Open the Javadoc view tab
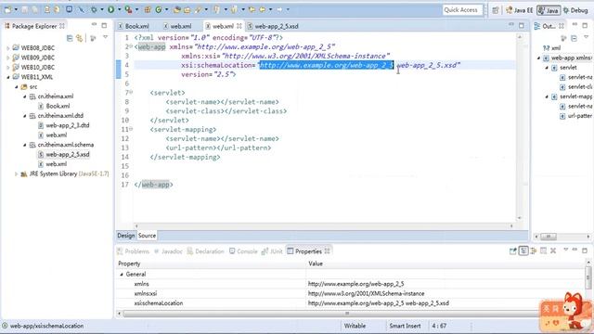 click(x=168, y=251)
